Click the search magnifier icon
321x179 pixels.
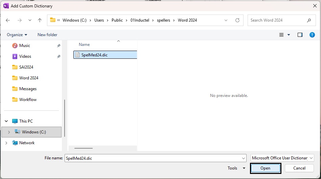[x=309, y=20]
